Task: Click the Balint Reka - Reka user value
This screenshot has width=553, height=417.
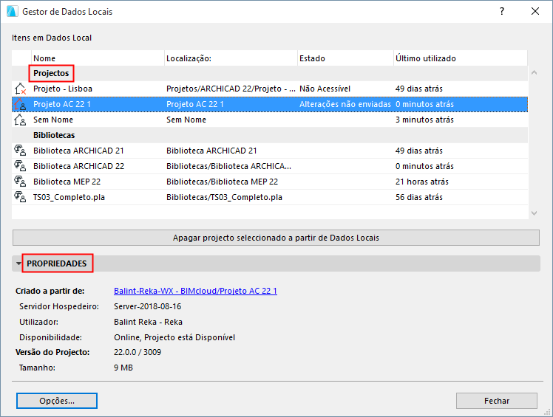Action: pos(148,322)
